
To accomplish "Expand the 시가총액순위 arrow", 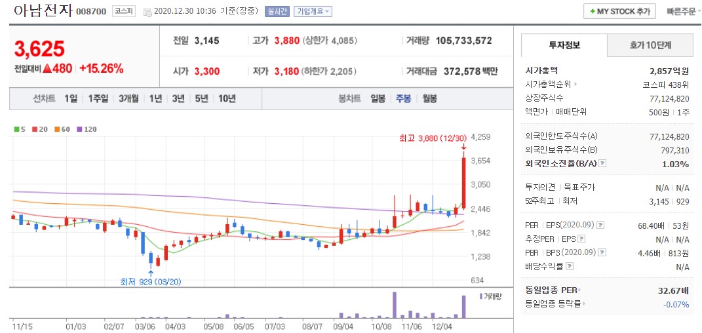I will click(575, 84).
